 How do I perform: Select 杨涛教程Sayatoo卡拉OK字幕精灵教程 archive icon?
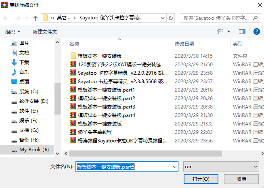coord(73,140)
